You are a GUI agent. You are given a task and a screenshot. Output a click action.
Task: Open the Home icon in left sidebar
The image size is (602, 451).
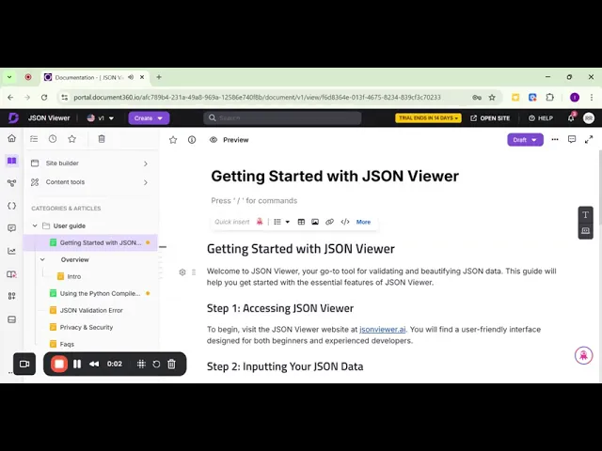click(12, 138)
